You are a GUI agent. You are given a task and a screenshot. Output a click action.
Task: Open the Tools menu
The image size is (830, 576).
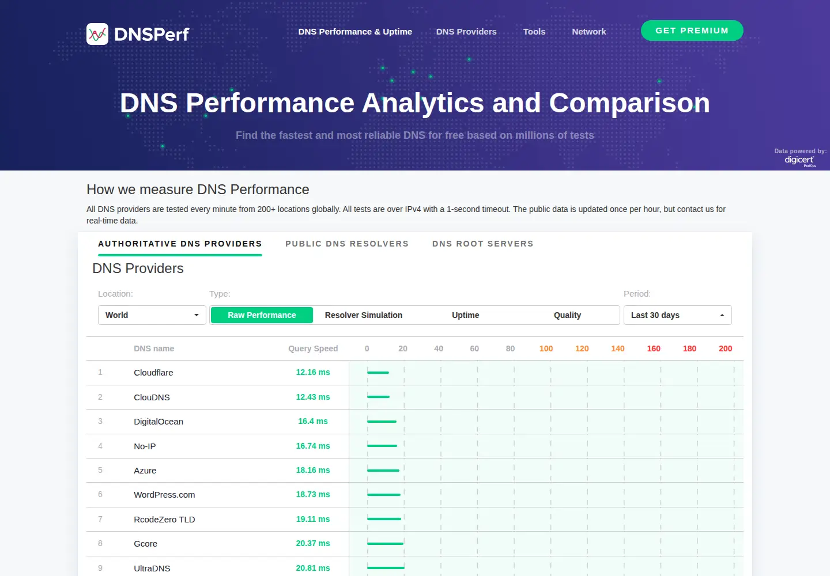pyautogui.click(x=534, y=32)
